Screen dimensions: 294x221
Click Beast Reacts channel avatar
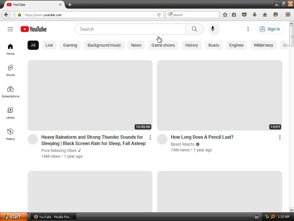162,139
